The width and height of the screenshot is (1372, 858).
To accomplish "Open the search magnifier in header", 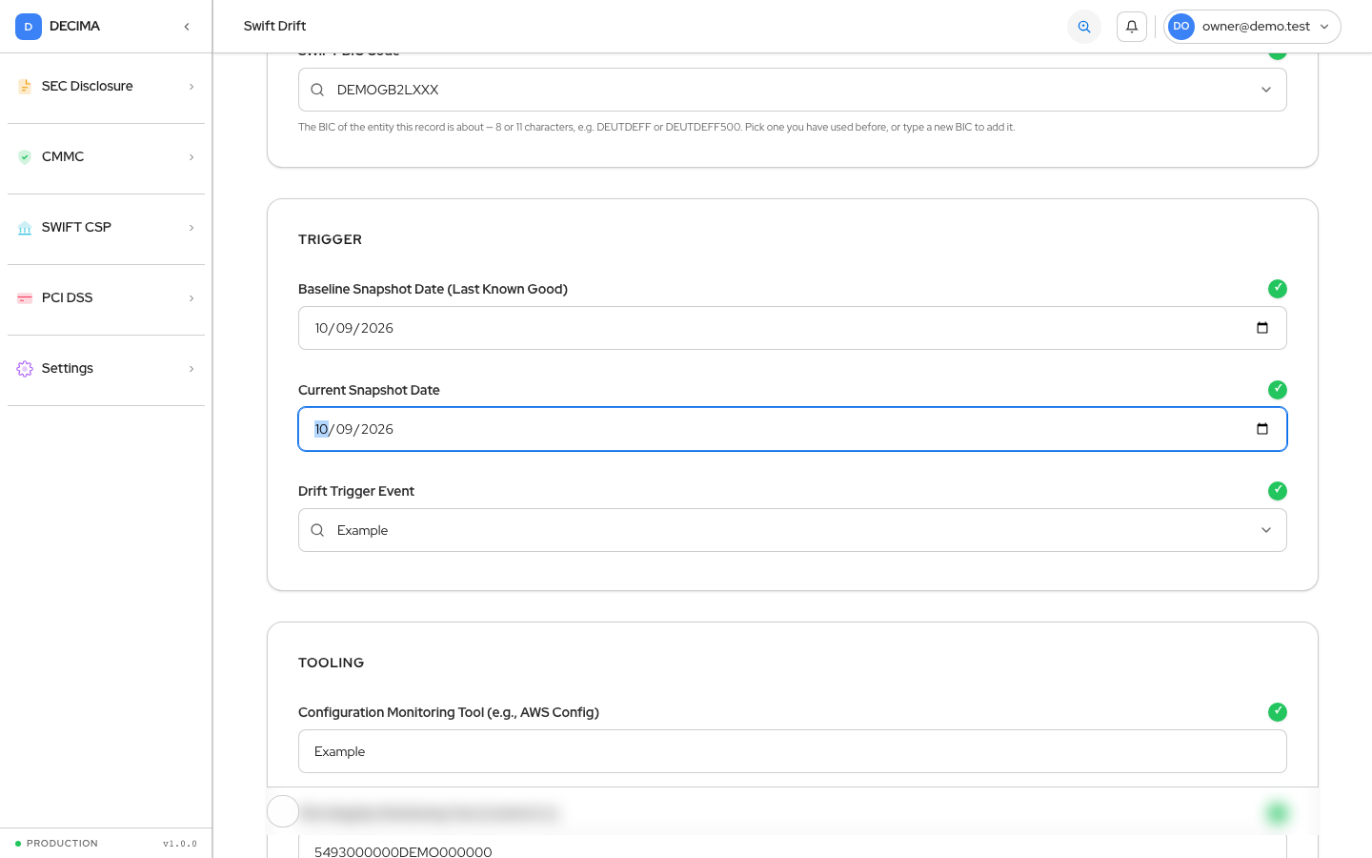I will point(1084,27).
